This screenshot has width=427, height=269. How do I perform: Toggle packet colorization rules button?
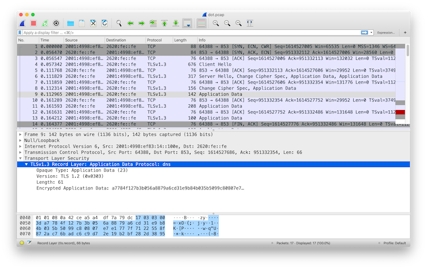[x=201, y=24]
